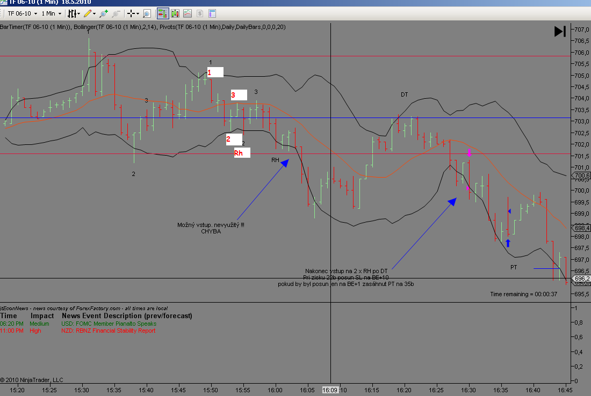
Task: Click the News Event Description header
Action: pyautogui.click(x=127, y=316)
